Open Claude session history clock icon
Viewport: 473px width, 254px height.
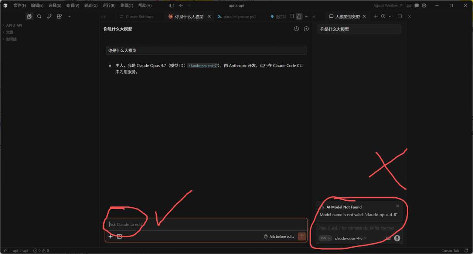click(296, 29)
